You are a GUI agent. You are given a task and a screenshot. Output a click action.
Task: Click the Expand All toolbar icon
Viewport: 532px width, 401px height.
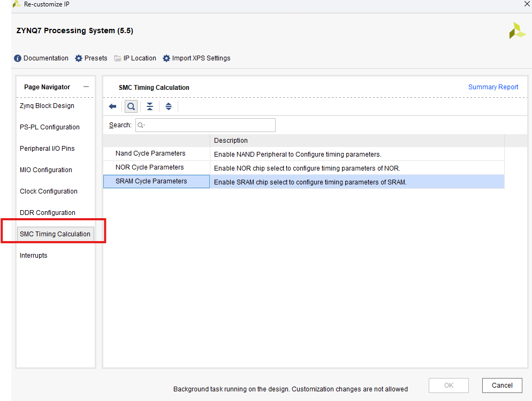(x=168, y=106)
